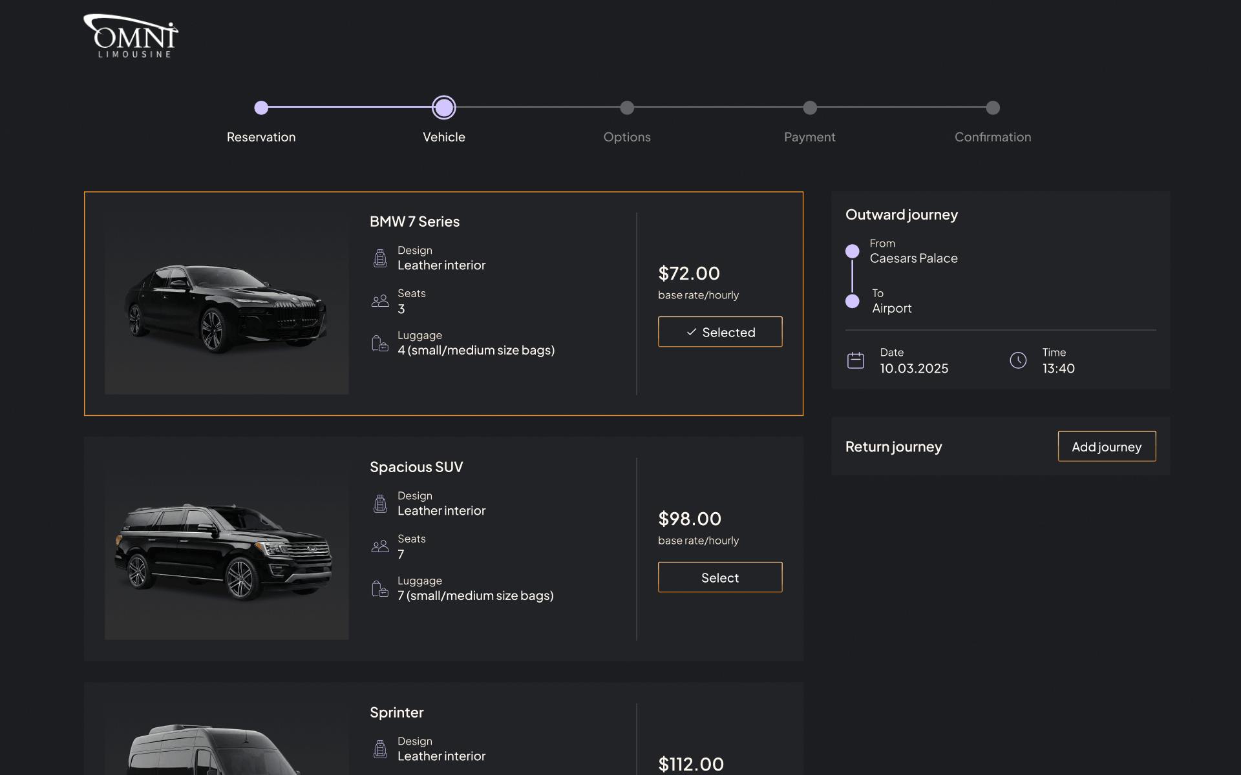Click the Options progress dot
The image size is (1241, 775).
pos(627,108)
